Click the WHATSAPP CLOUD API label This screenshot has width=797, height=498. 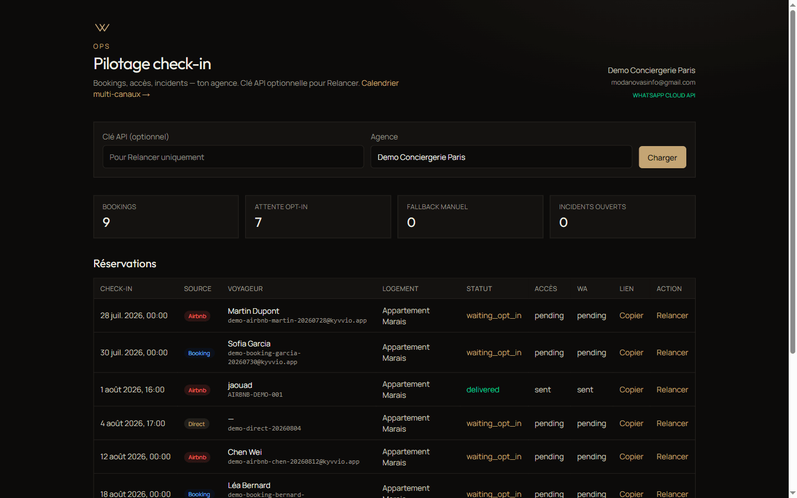(664, 95)
